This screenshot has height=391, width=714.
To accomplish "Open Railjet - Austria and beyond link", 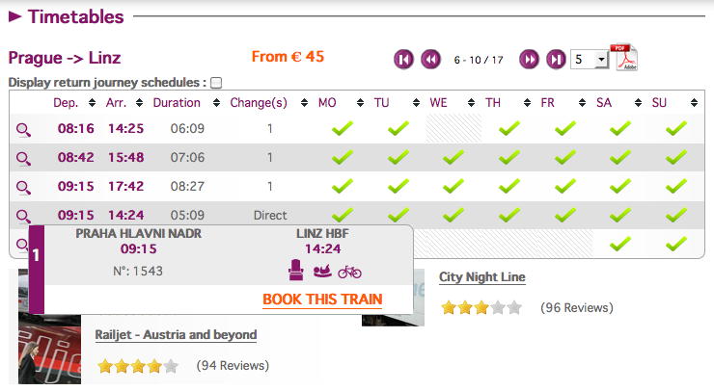I will click(176, 335).
